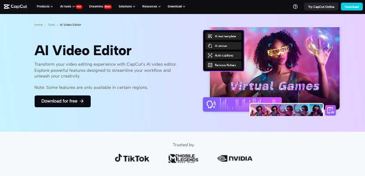
Task: Click the cyan Download button
Action: coord(352,7)
